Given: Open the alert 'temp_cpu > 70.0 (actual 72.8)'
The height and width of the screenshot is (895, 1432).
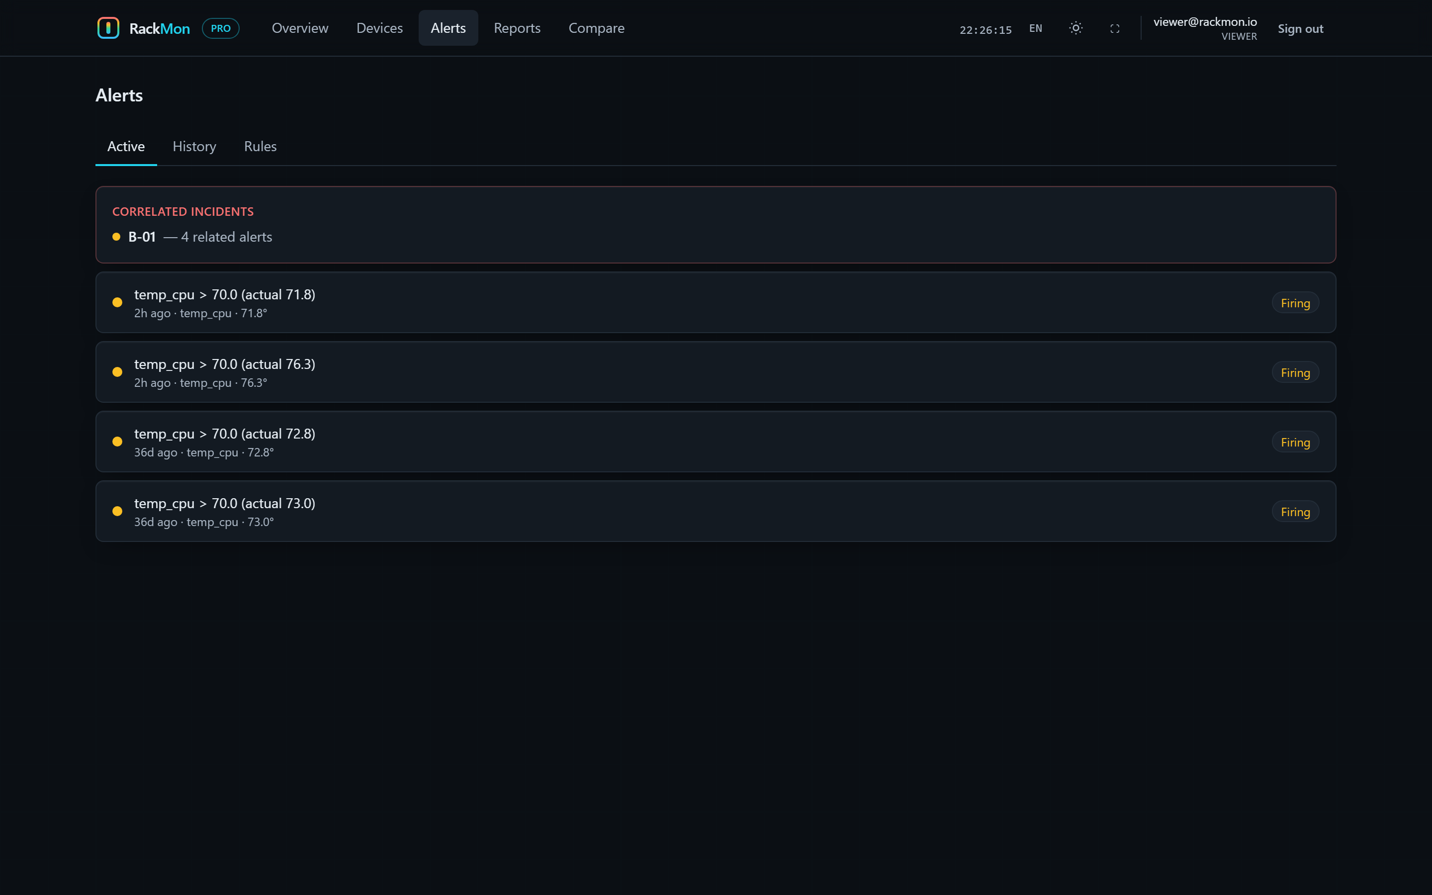Looking at the screenshot, I should point(716,442).
